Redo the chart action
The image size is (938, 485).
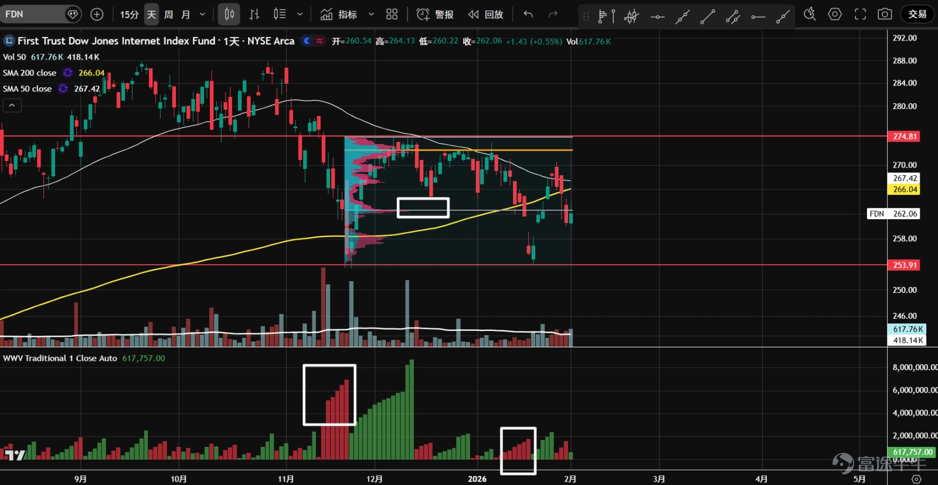[553, 14]
